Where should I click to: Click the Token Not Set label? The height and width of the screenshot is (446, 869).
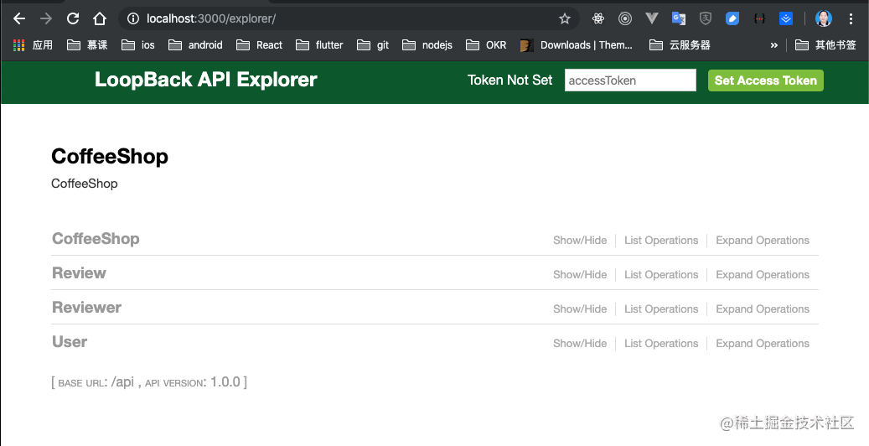tap(510, 80)
